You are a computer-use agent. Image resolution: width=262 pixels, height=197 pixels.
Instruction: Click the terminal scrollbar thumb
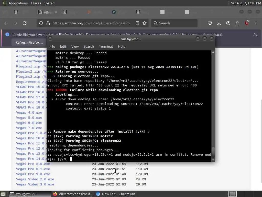(x=213, y=153)
